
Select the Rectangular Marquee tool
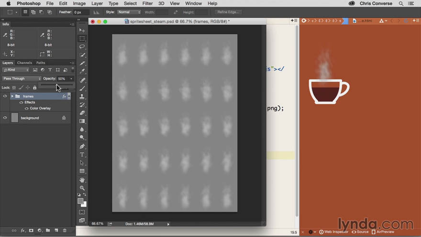pos(82,38)
